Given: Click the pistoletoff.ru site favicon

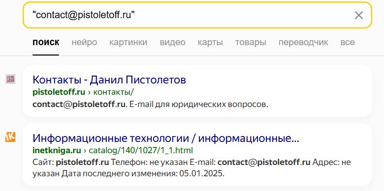Looking at the screenshot, I should pos(10,79).
